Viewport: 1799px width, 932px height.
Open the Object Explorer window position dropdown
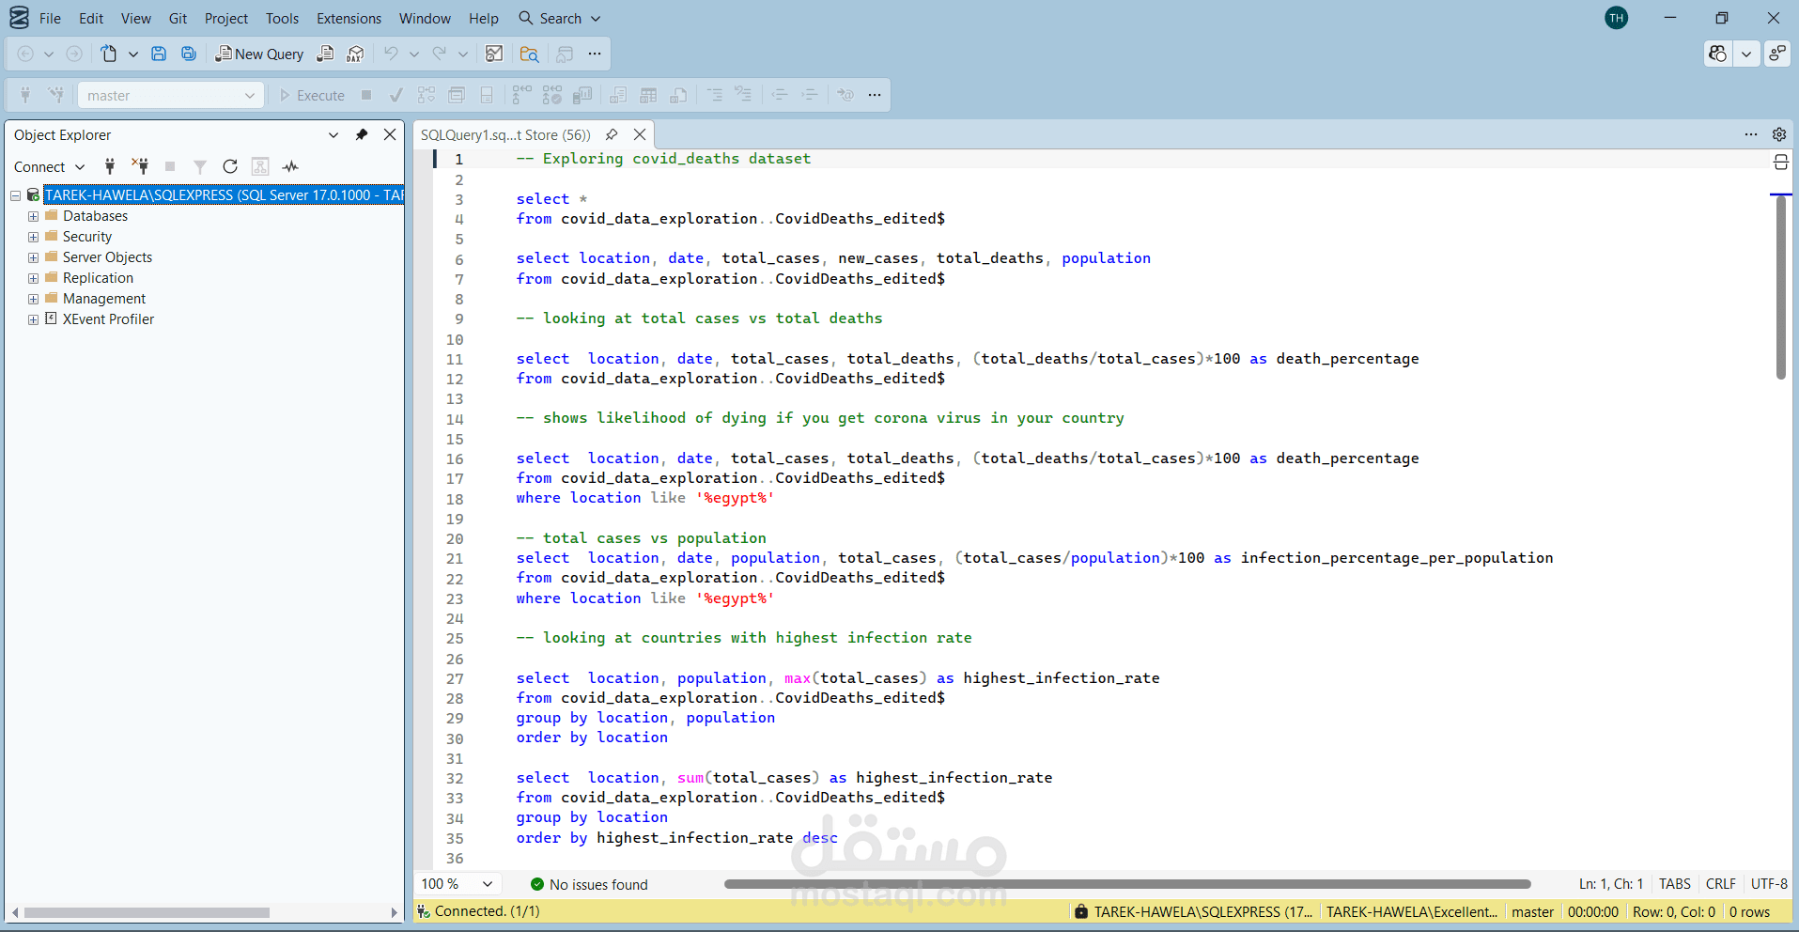click(333, 134)
